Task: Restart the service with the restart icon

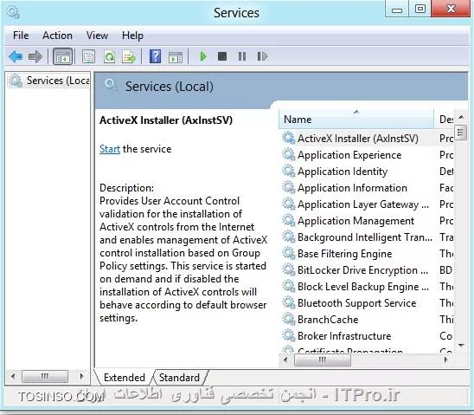Action: tap(262, 56)
